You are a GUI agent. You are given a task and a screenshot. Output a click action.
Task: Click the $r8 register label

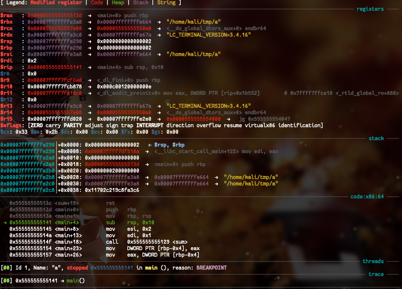coord(5,74)
